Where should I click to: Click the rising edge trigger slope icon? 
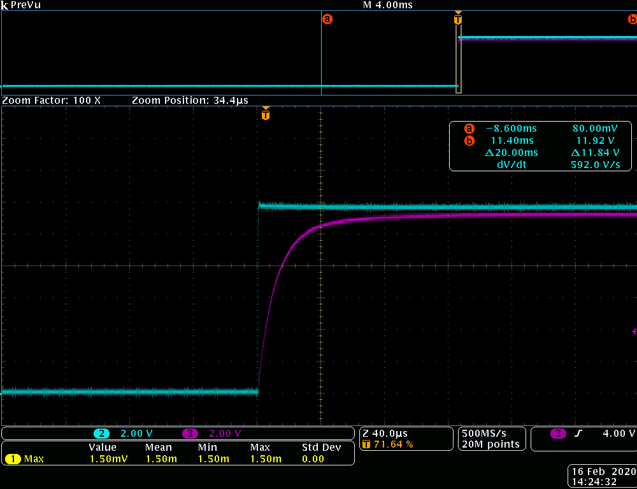pyautogui.click(x=578, y=434)
